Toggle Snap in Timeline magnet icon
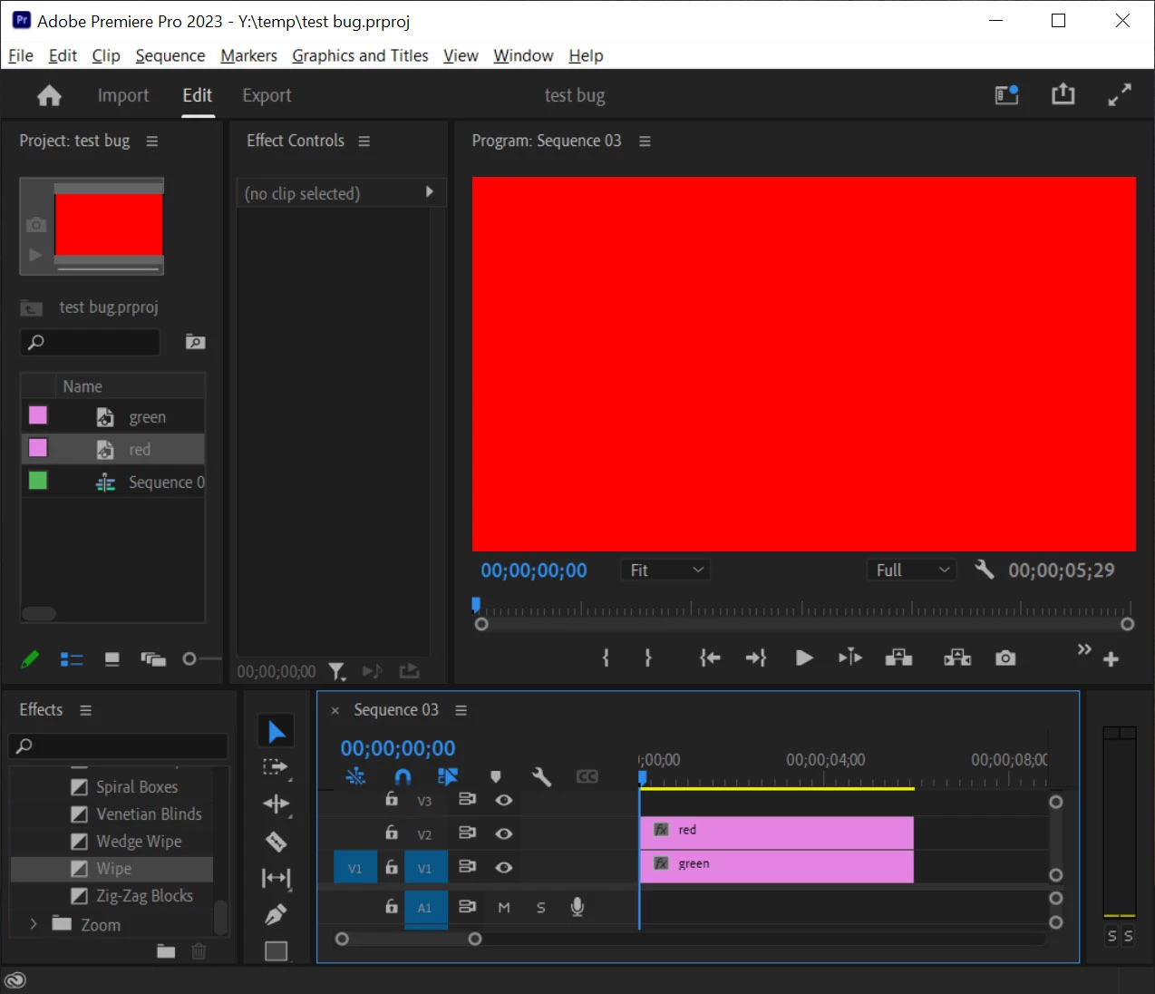 coord(403,777)
